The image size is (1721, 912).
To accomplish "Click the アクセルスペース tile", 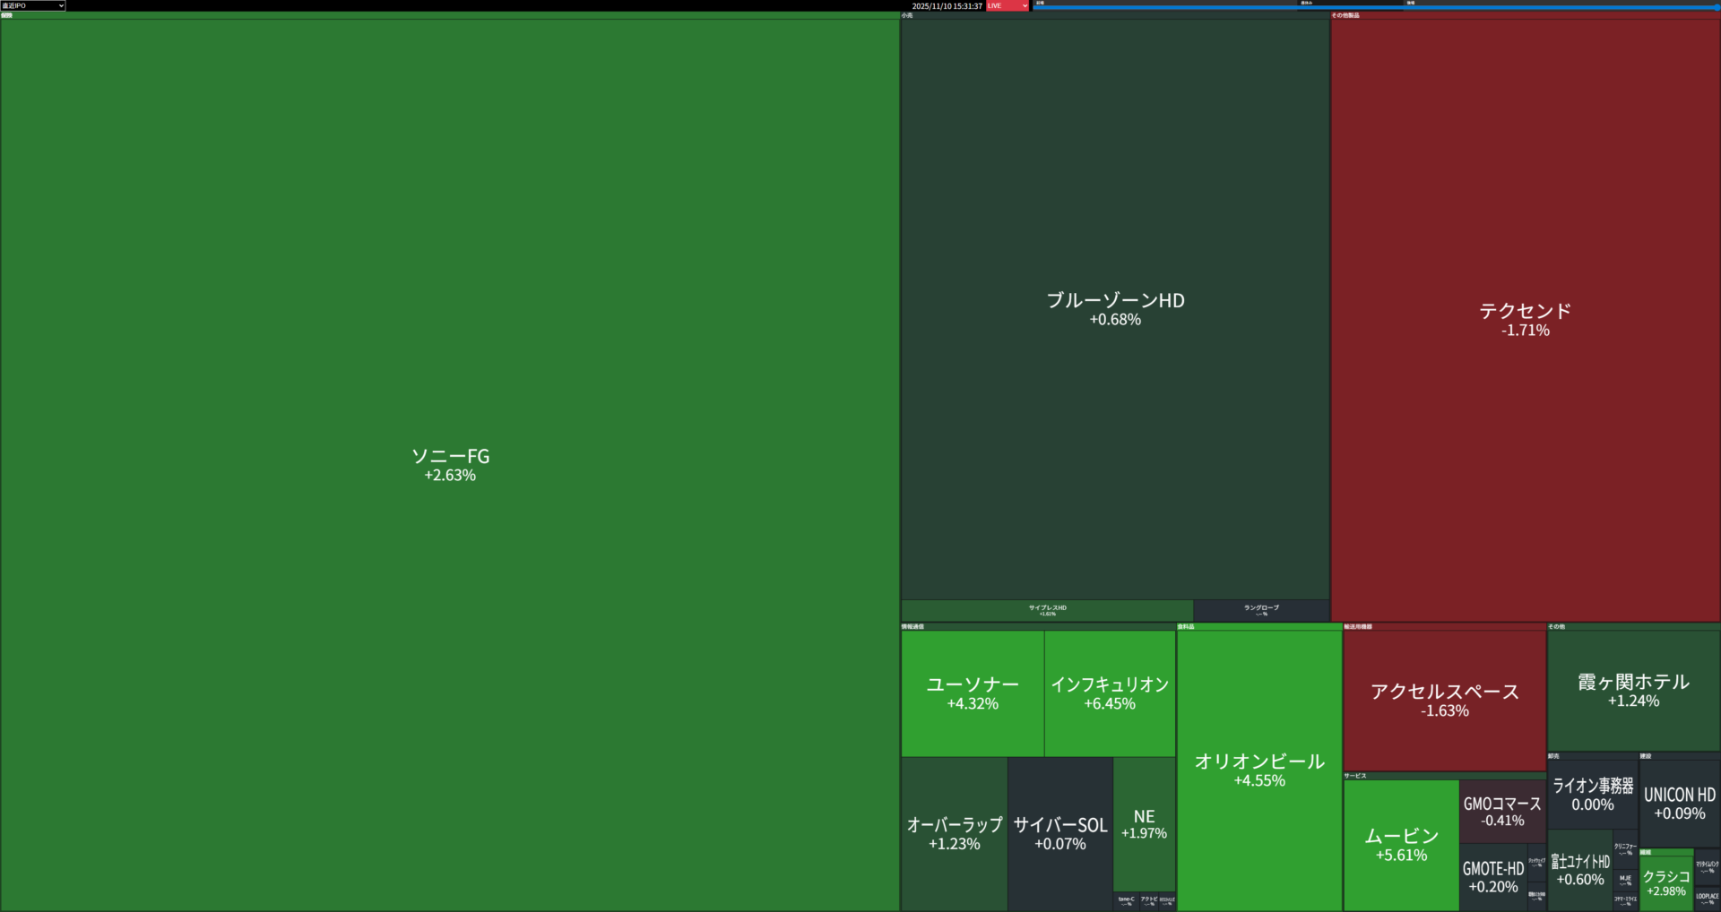I will [1444, 700].
